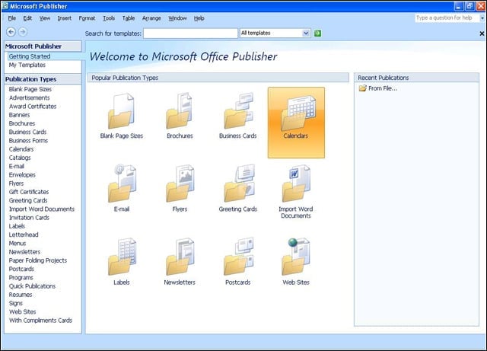Click in the Search for templates field
Viewport: 487px width, 351px height.
190,34
